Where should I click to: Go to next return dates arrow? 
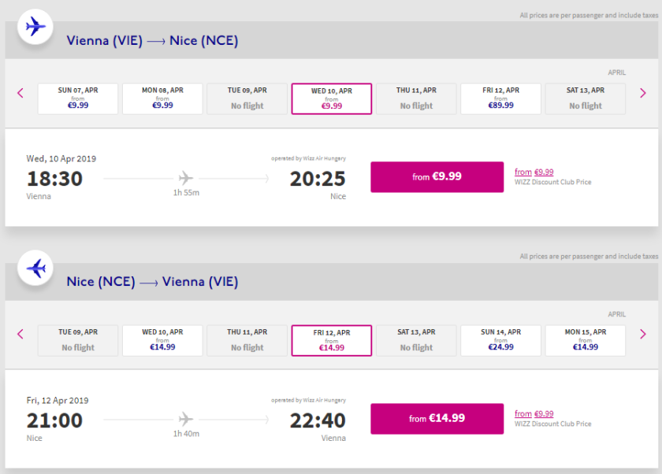(643, 334)
